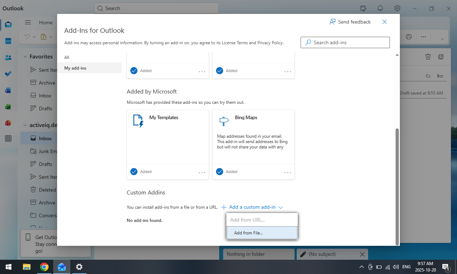Toggle the Added checkmark for My Templates

[134, 172]
